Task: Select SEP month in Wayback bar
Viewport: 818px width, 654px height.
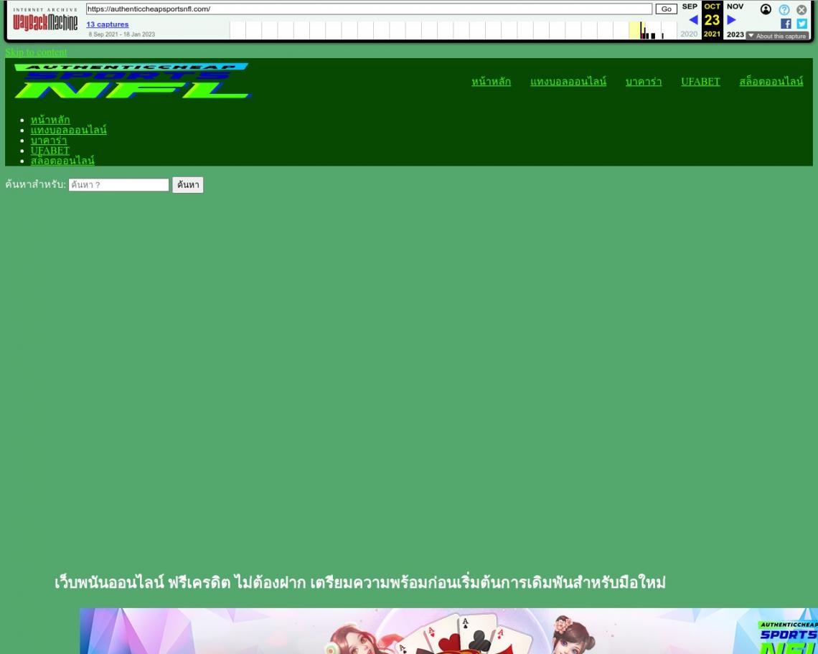Action: (690, 6)
